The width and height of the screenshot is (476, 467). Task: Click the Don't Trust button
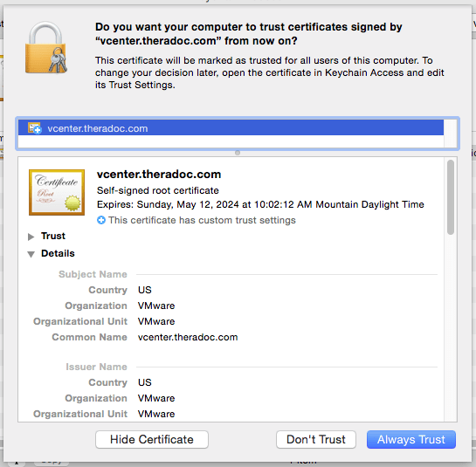pos(316,439)
